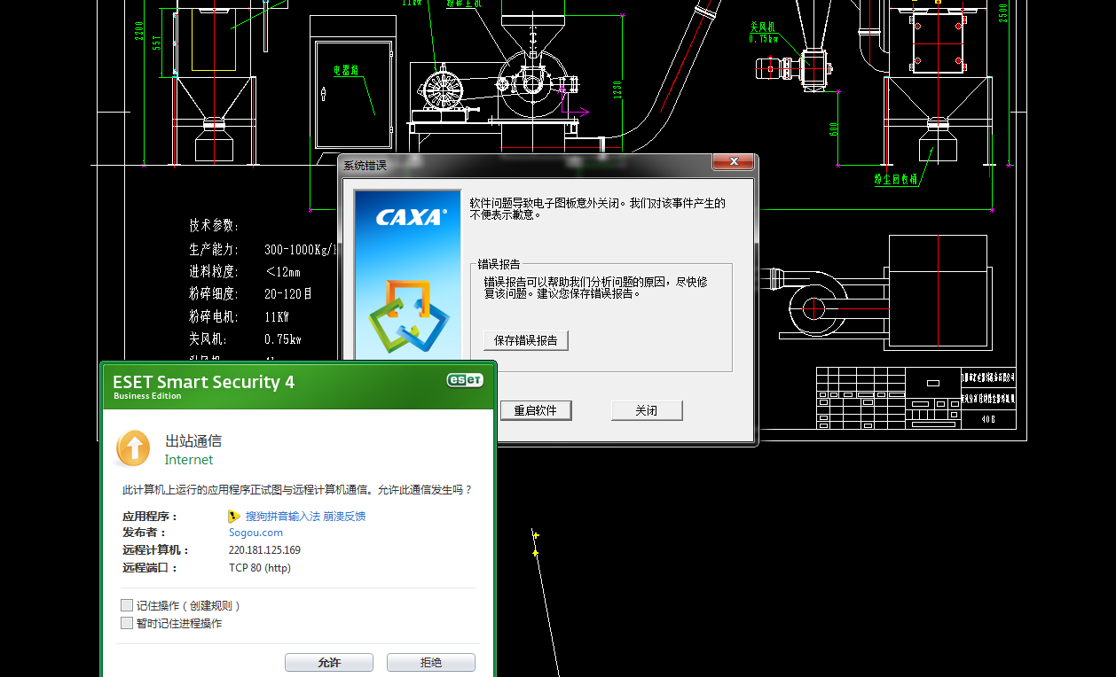The width and height of the screenshot is (1116, 677).
Task: Click the 技术参数 text in the drawing
Action: pos(214,226)
